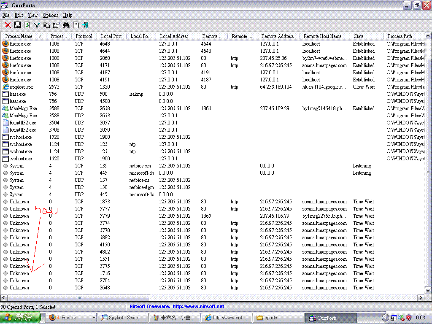Click the Exit door toolbar icon
This screenshot has height=324, width=432.
85,25
